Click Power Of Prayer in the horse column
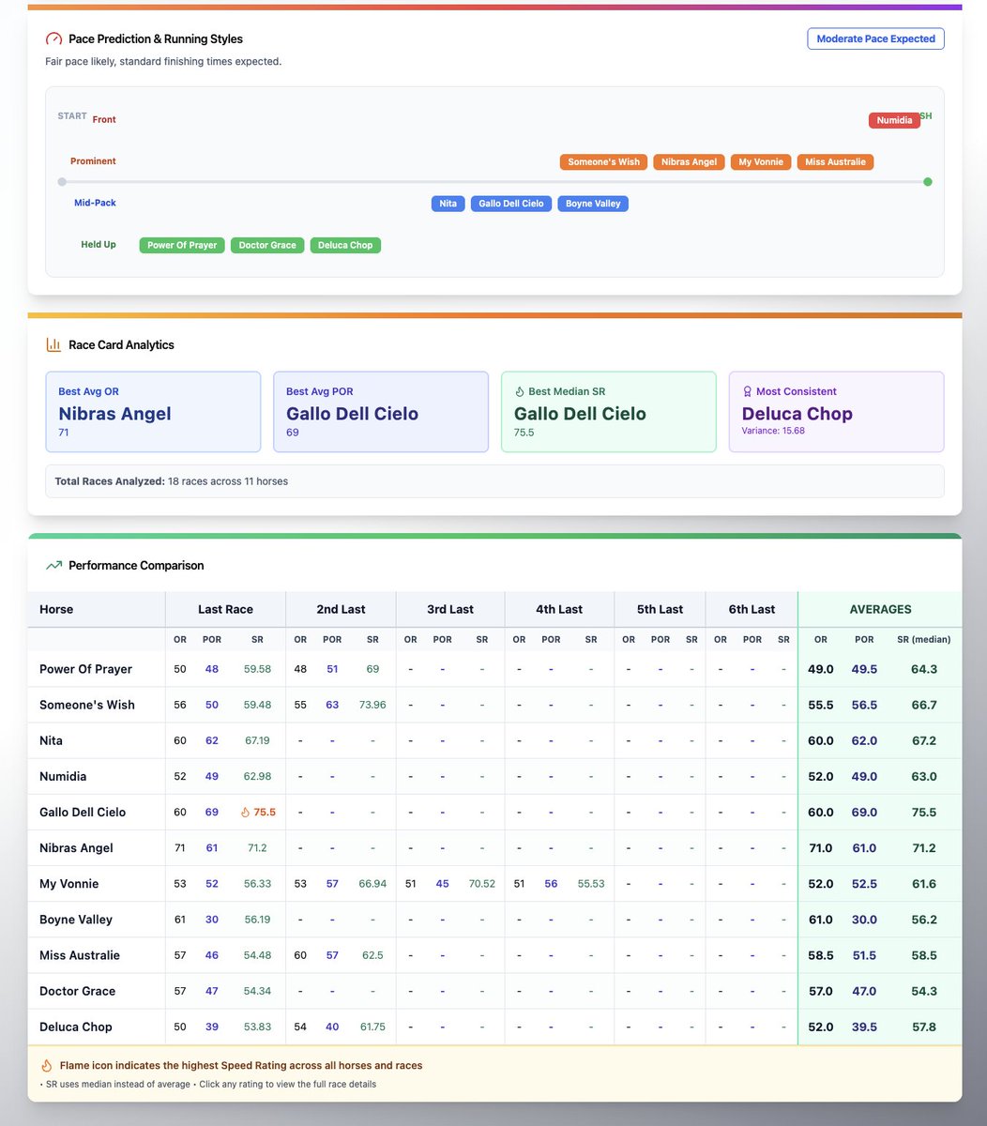The image size is (987, 1126). coord(85,670)
